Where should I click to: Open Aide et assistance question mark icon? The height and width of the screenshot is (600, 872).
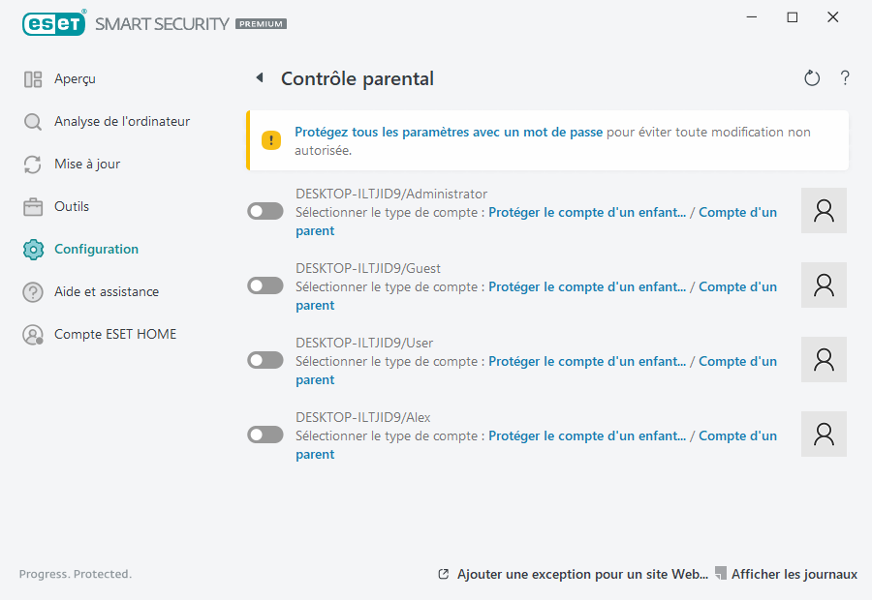(x=32, y=291)
